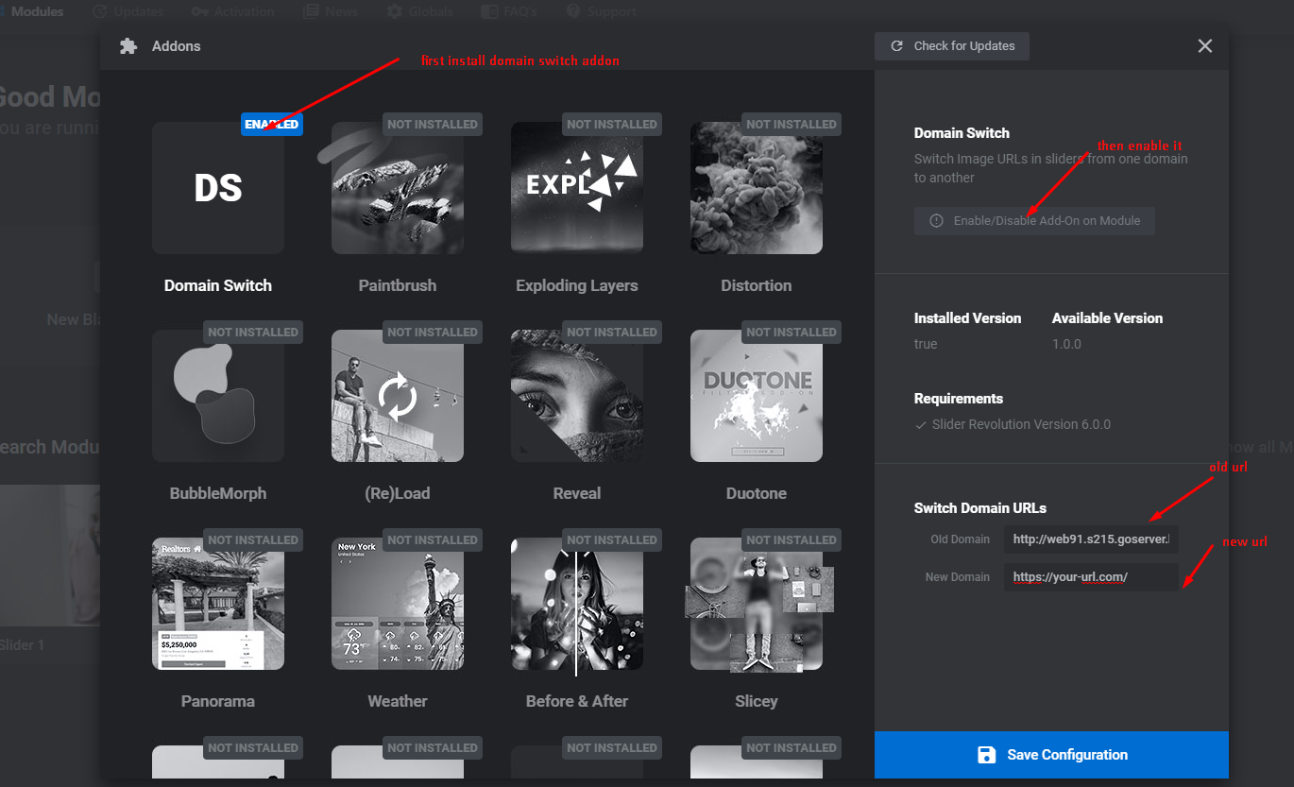
Task: Click Not Installed badge on Paintbrush
Action: coord(433,124)
